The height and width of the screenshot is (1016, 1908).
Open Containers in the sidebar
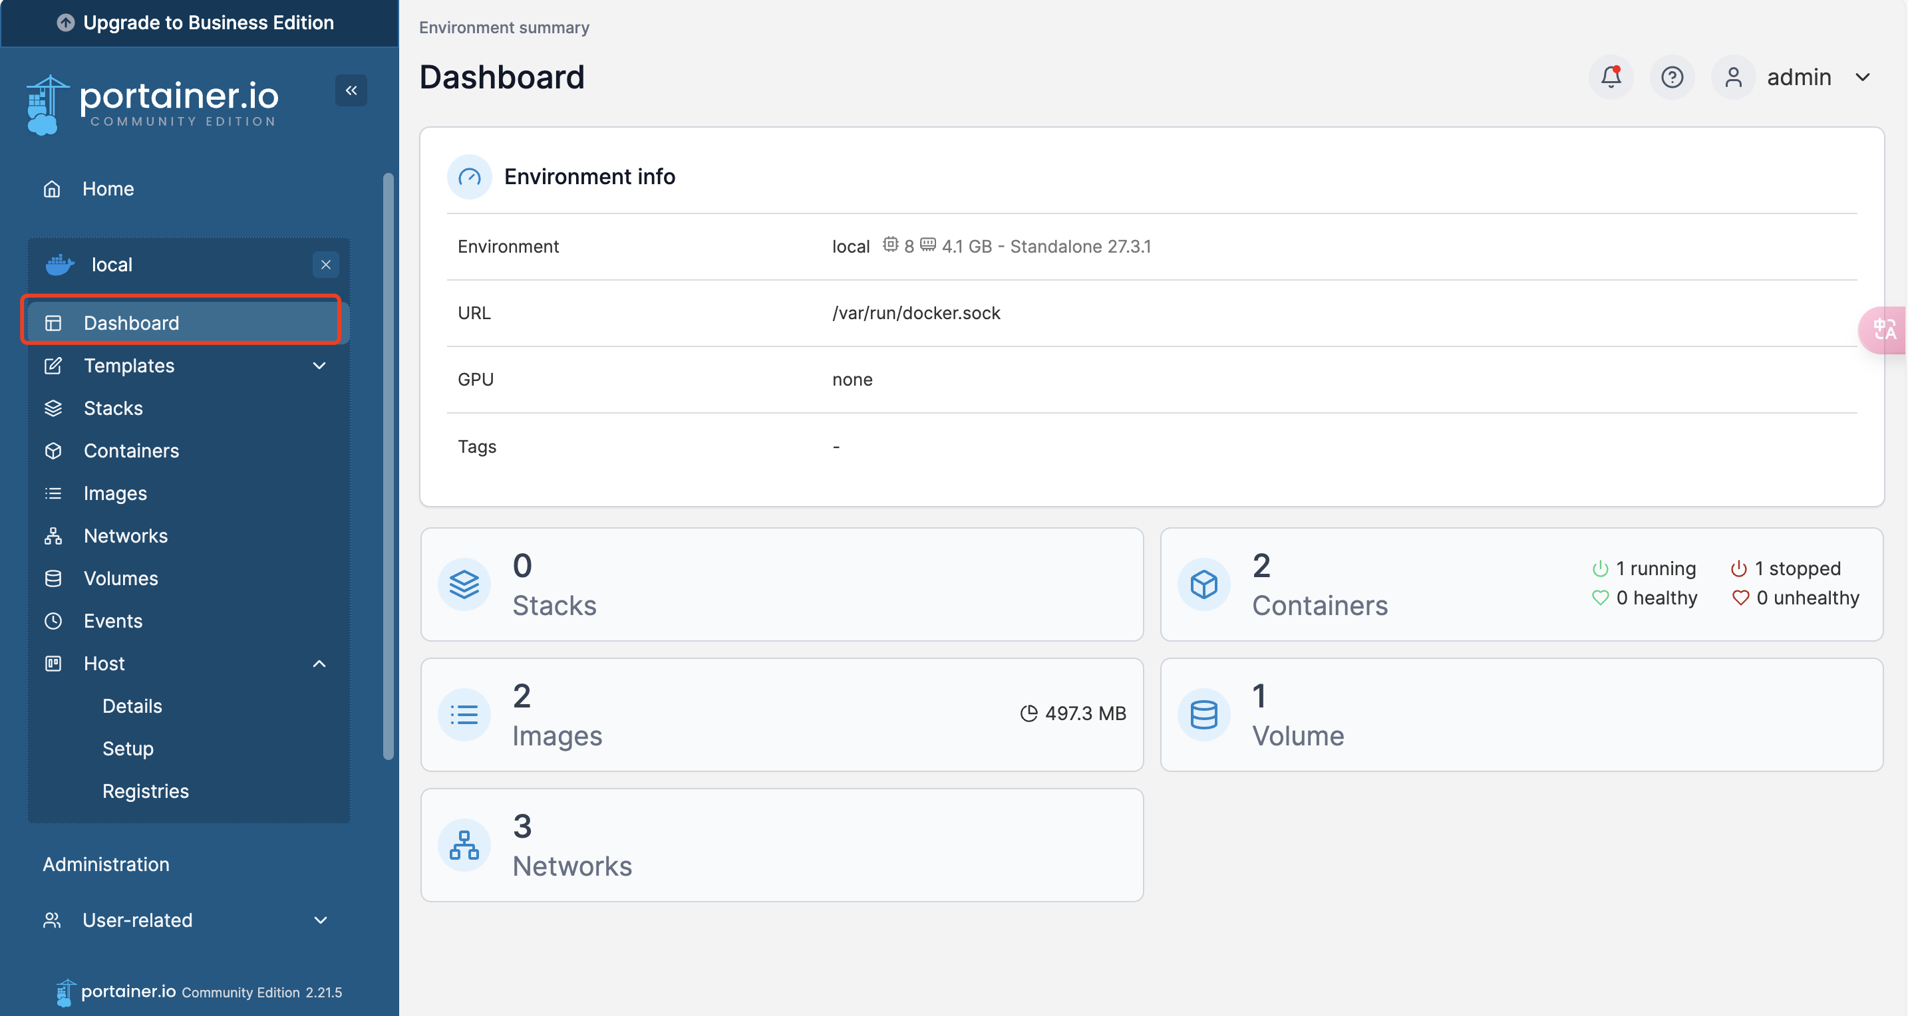[x=131, y=450]
